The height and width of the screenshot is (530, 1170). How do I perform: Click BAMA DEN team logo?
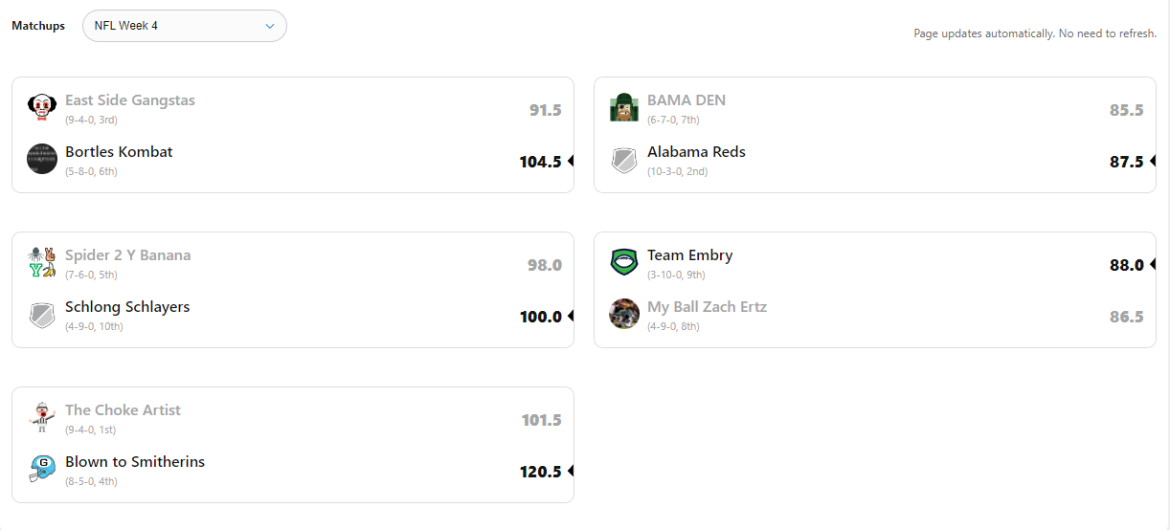[624, 107]
